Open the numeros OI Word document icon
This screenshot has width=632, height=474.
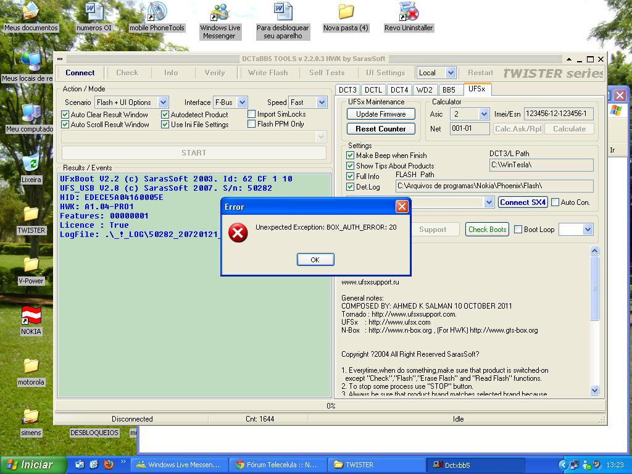94,17
